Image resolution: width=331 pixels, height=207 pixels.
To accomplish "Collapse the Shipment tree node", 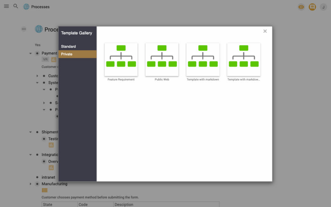I will coord(30,132).
